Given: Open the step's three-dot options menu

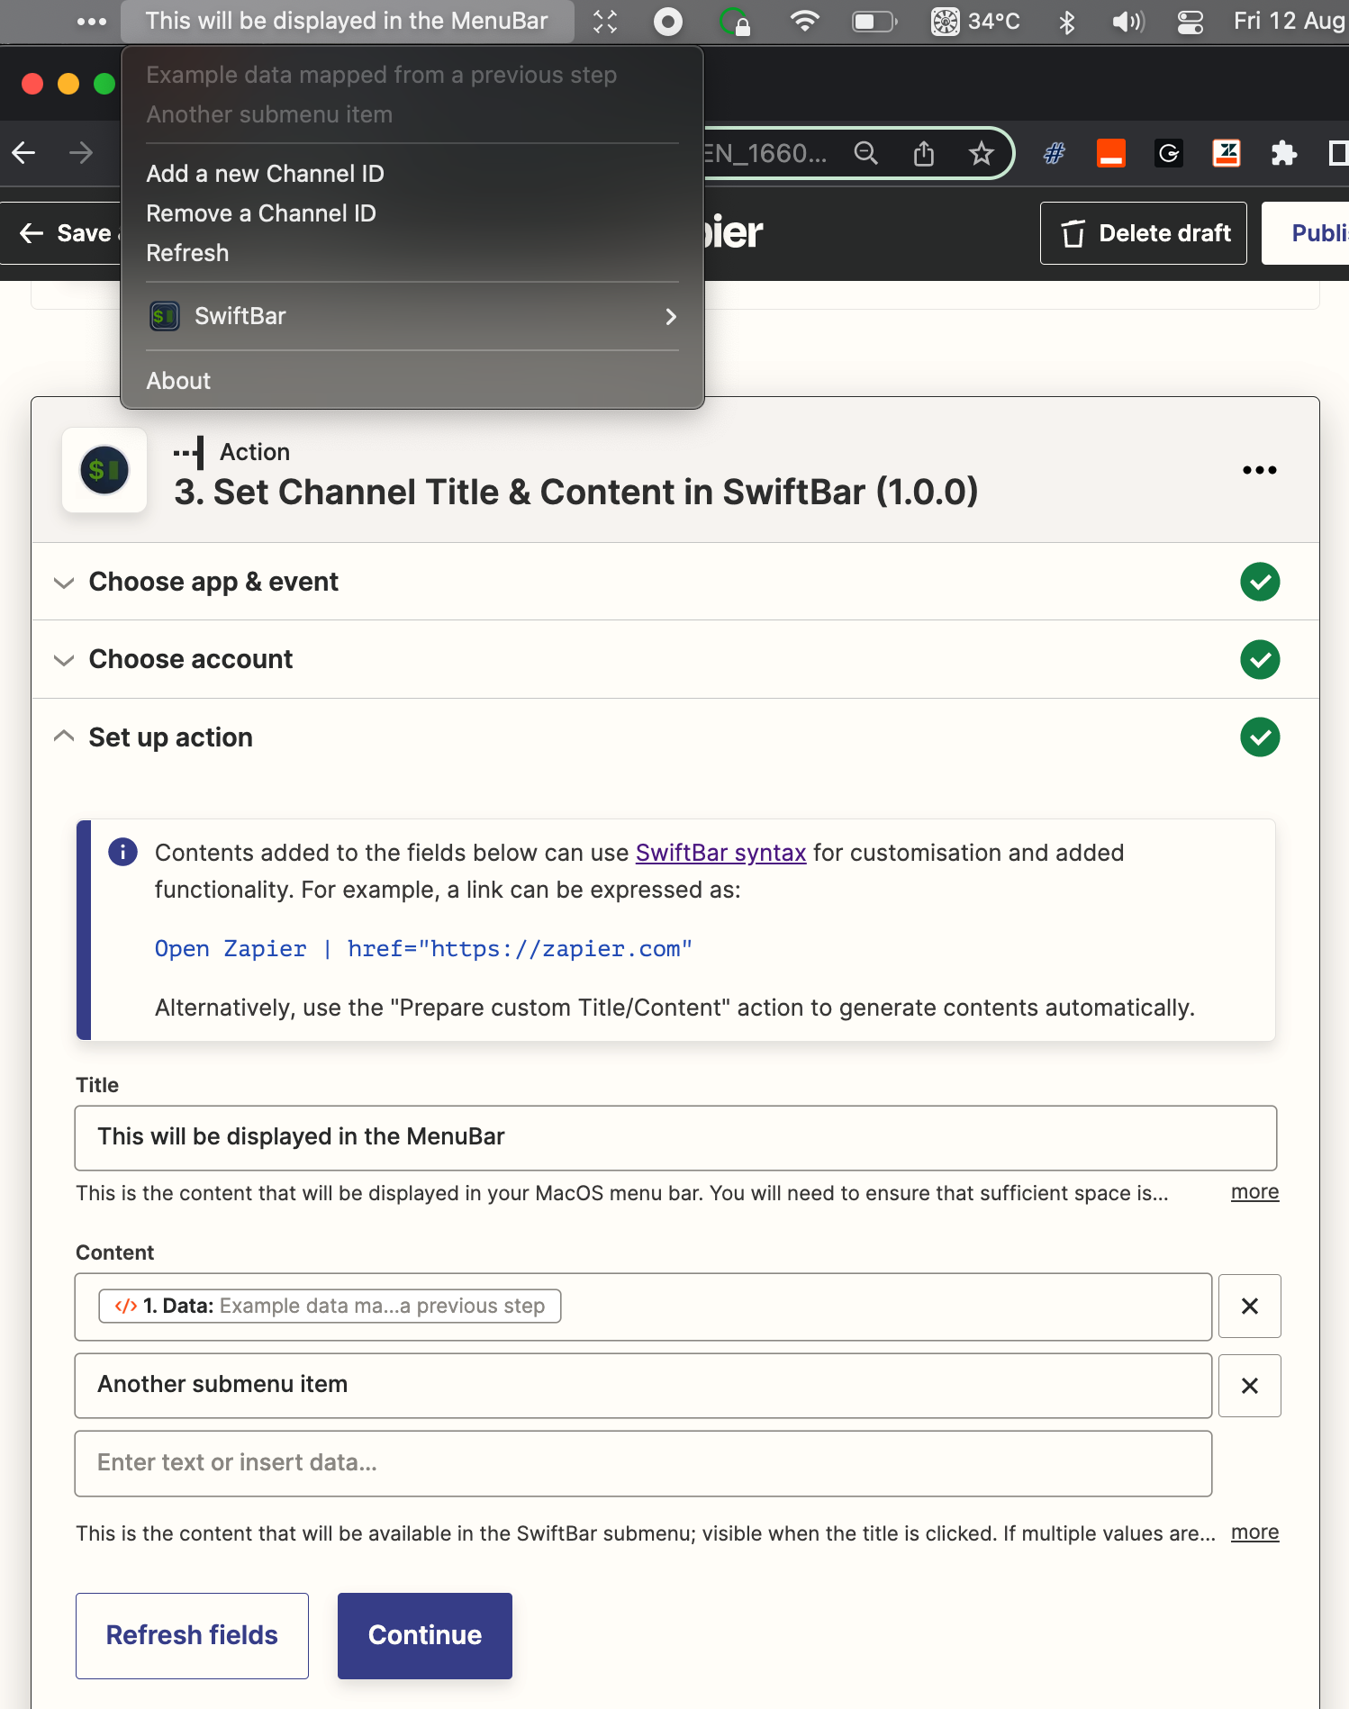Looking at the screenshot, I should (1260, 470).
